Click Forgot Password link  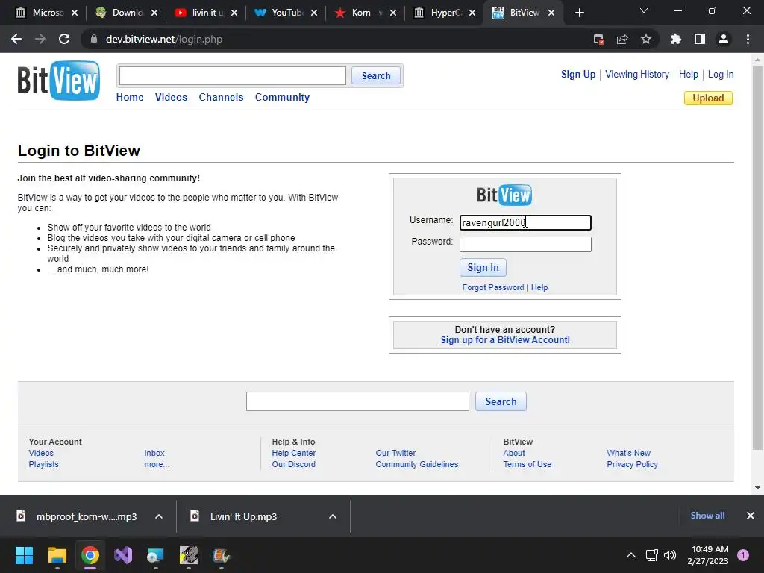tap(492, 287)
